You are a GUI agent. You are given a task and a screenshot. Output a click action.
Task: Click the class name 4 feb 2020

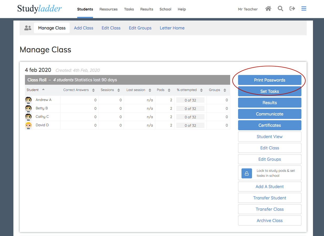pos(38,70)
